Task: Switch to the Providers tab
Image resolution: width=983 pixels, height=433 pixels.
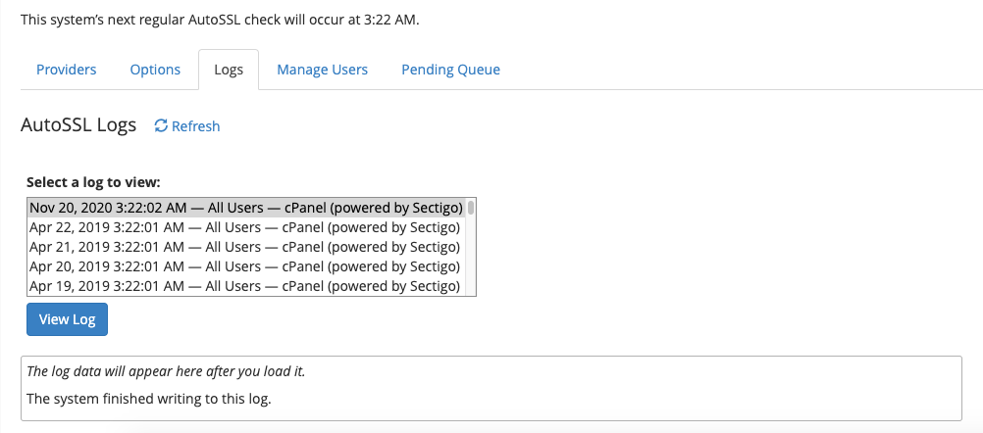Action: pos(67,70)
